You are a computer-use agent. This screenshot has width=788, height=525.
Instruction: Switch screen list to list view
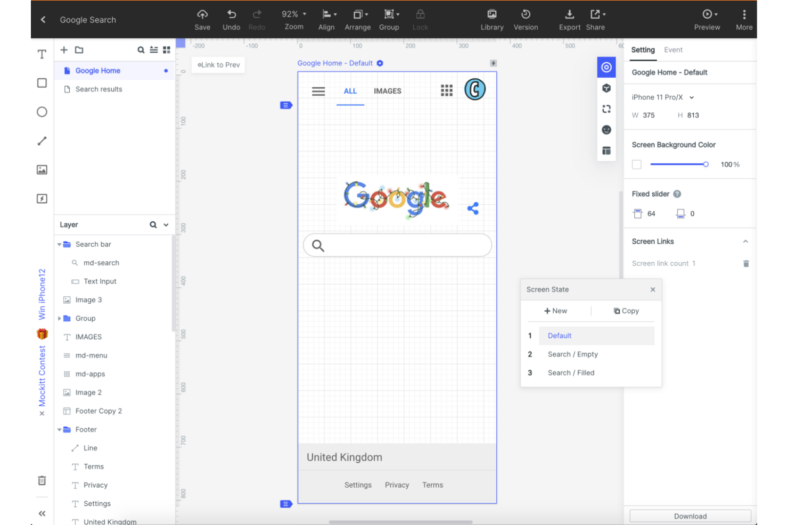154,49
